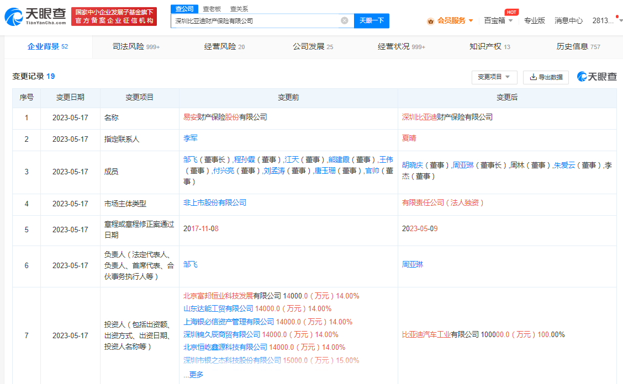
Task: Click the download icon on 导出数据 button
Action: click(x=533, y=77)
